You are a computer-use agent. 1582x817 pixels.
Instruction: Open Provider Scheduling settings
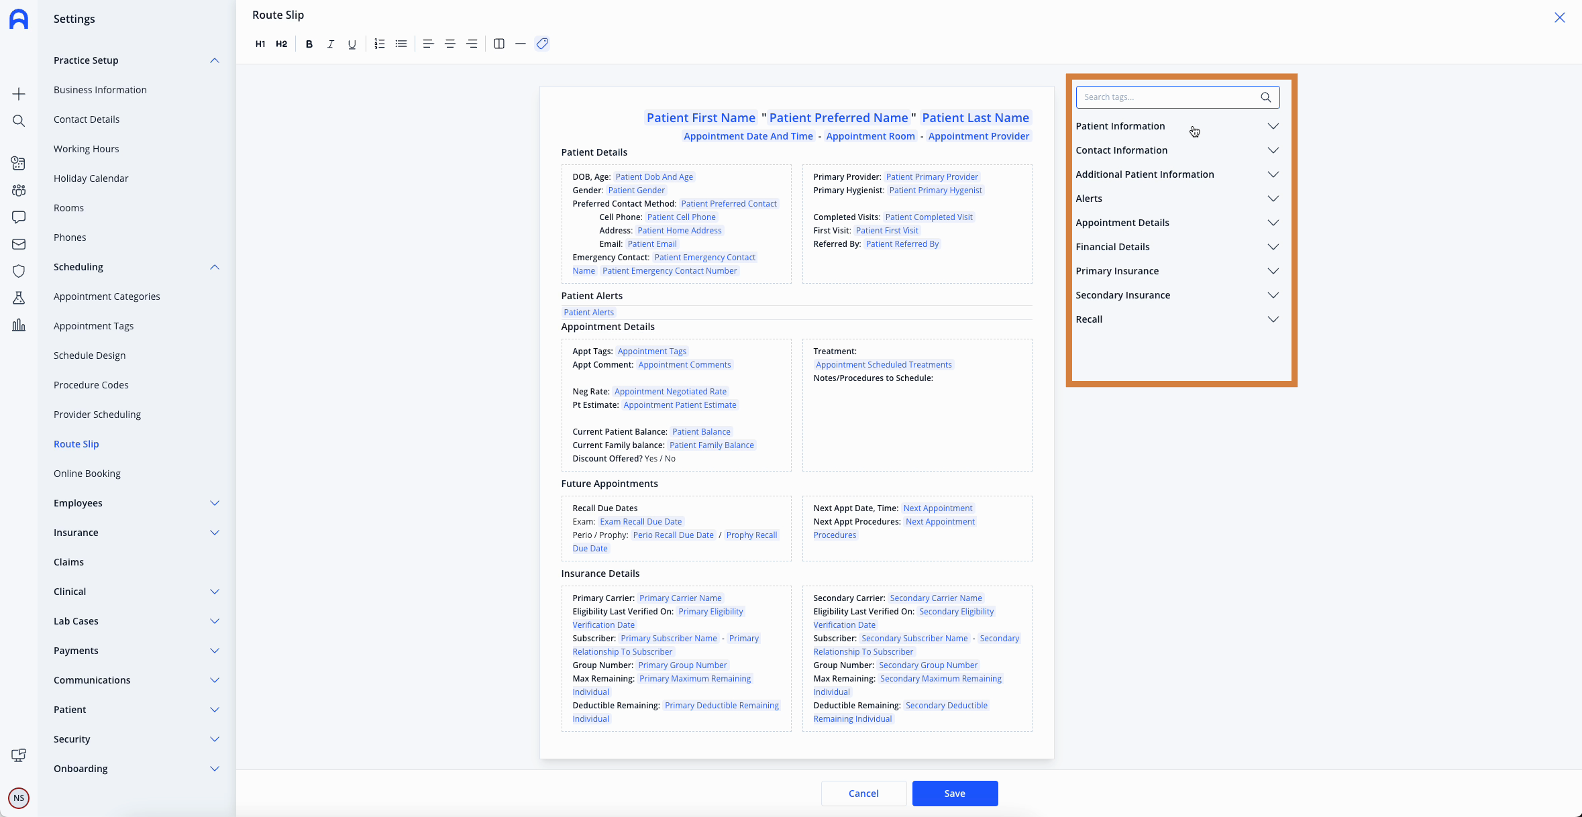point(97,415)
